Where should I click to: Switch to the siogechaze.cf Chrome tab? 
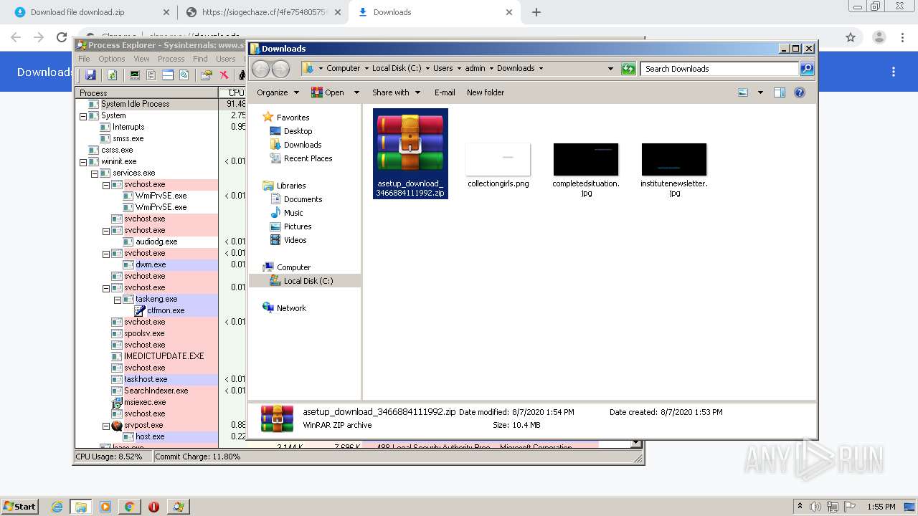[x=262, y=12]
